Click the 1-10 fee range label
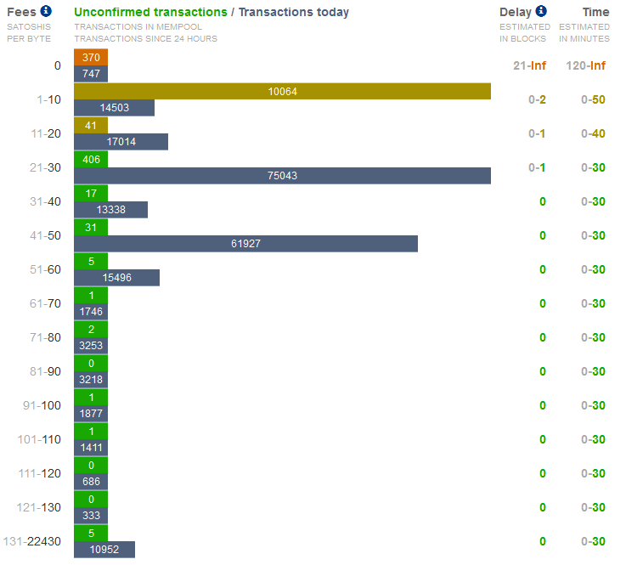Image resolution: width=626 pixels, height=565 pixels. (48, 99)
